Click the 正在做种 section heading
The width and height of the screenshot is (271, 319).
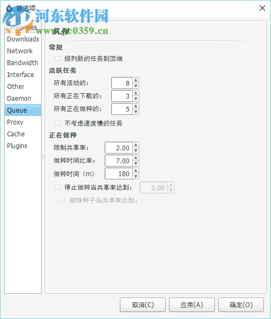coord(63,135)
